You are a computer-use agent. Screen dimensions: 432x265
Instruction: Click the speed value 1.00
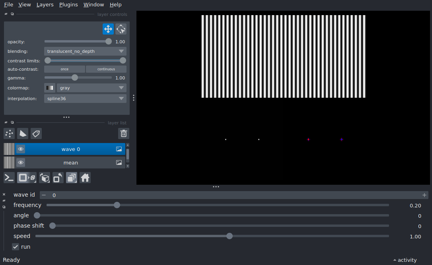(x=415, y=237)
